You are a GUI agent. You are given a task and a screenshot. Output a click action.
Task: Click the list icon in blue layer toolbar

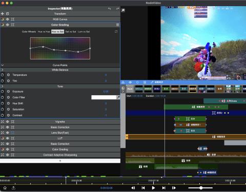pos(145,82)
